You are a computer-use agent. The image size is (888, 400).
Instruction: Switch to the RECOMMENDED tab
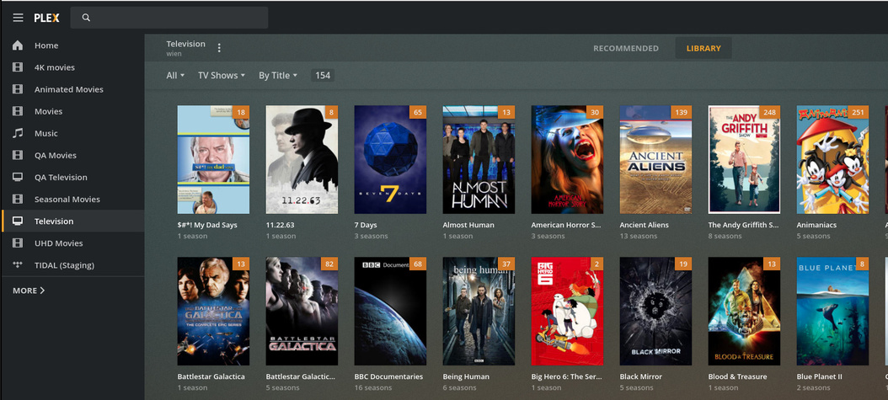coord(626,48)
